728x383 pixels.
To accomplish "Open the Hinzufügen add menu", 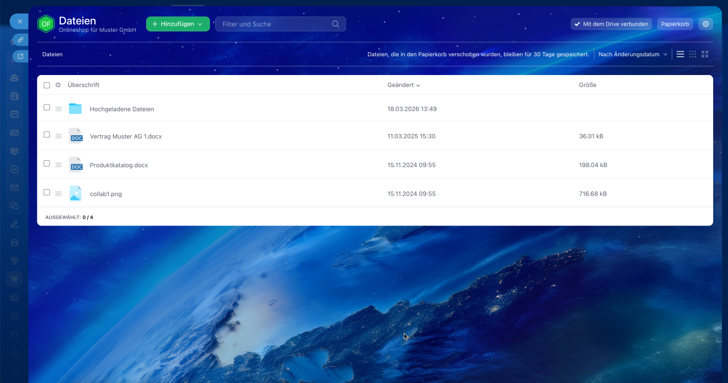I will point(178,24).
